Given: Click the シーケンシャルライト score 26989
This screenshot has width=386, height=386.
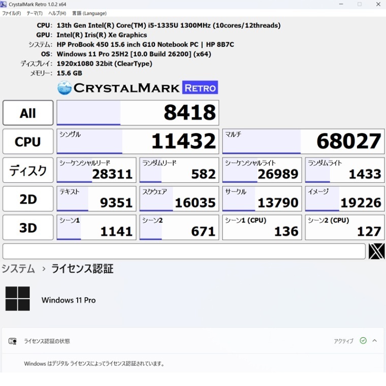Looking at the screenshot, I should [x=262, y=170].
